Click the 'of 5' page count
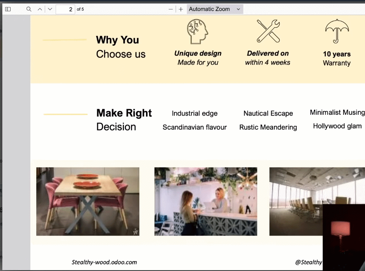The height and width of the screenshot is (271, 365). point(80,9)
